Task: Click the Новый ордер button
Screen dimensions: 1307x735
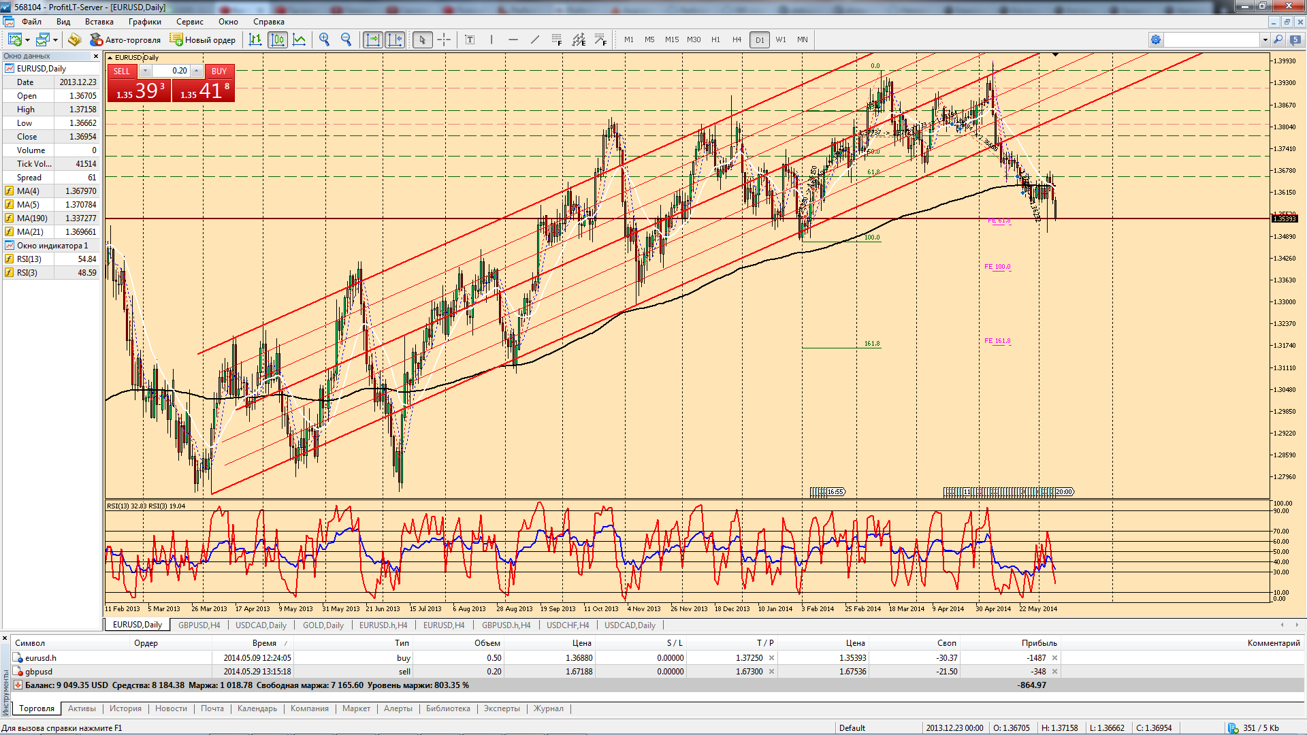Action: point(203,39)
